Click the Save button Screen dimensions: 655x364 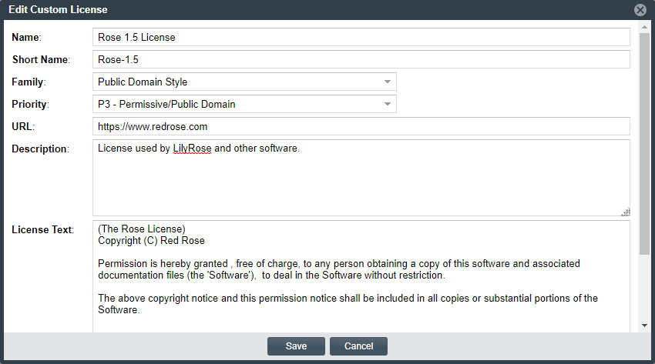tap(296, 346)
